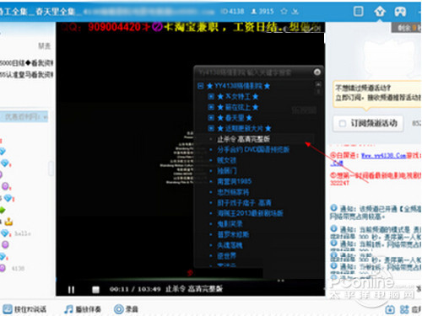This screenshot has width=422, height=316.
Task: Click the 订阅频道活动 button label
Action: pos(374,123)
